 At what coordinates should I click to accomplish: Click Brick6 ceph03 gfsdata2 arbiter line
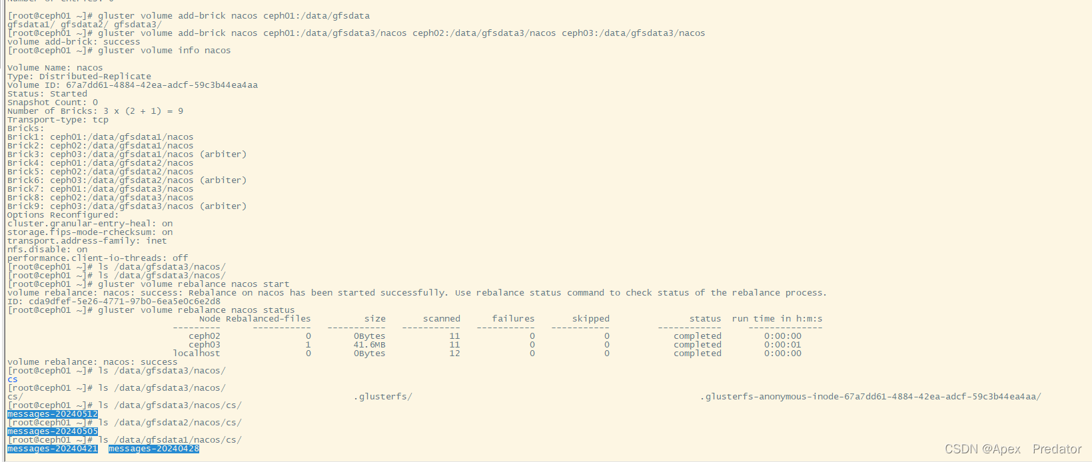[x=127, y=180]
